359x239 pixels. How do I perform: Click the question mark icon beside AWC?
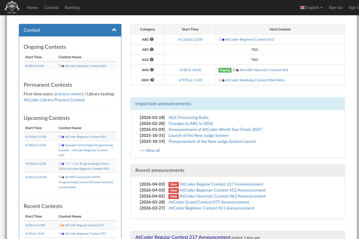(152, 80)
